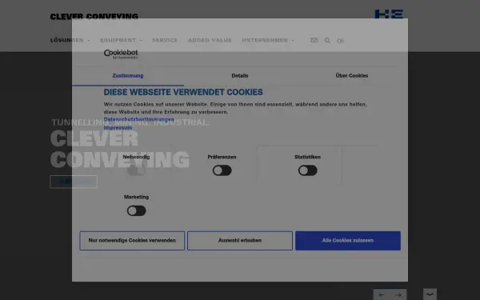
Task: Click the hero button under Clever Conveying
Action: click(74, 182)
